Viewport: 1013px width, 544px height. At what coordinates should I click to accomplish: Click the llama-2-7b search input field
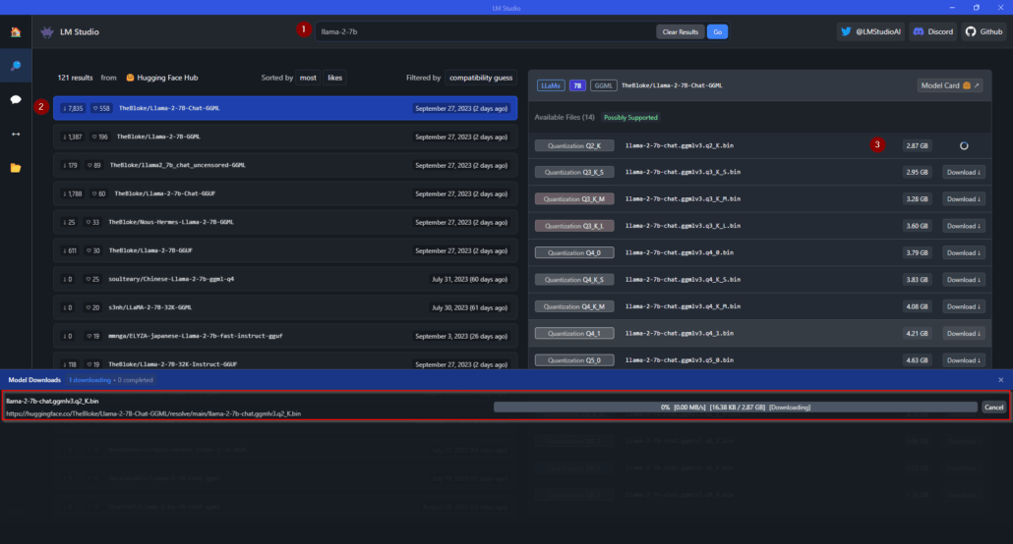482,31
